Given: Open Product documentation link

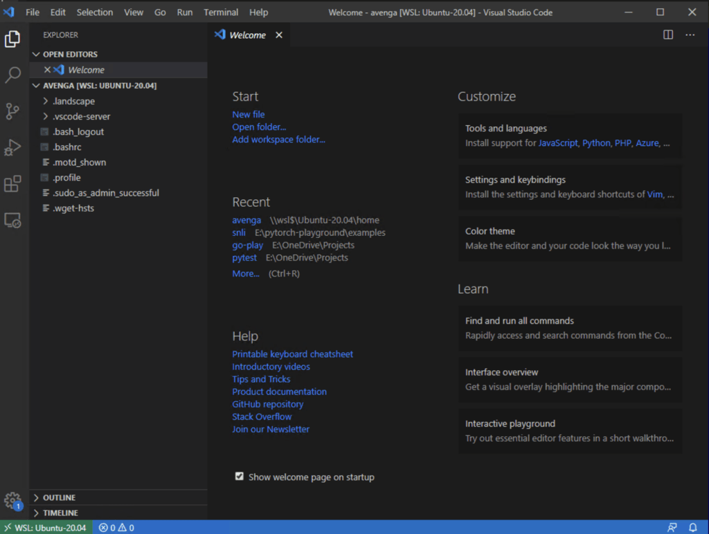Looking at the screenshot, I should pyautogui.click(x=279, y=392).
